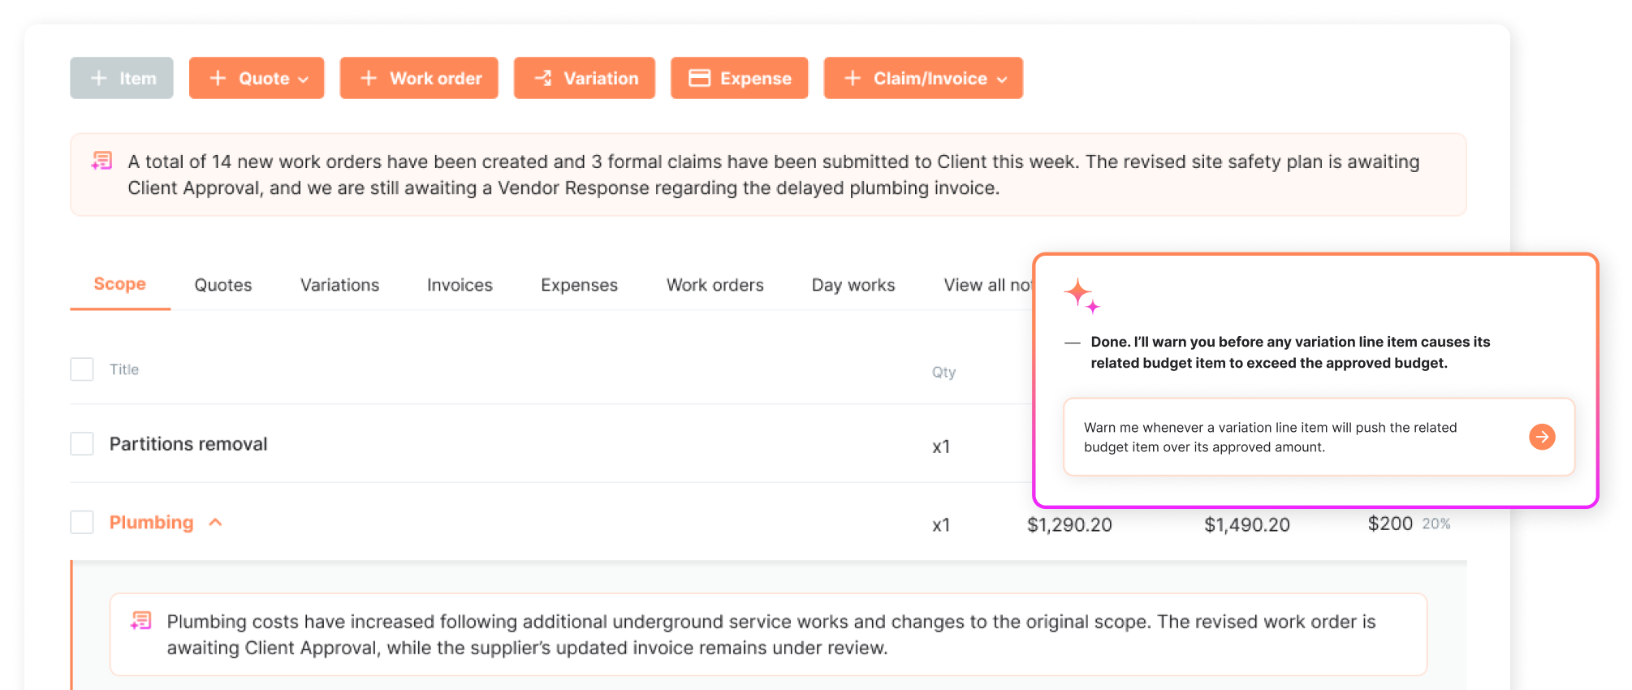Click the Partitions removal title
This screenshot has height=690, width=1632.
188,444
